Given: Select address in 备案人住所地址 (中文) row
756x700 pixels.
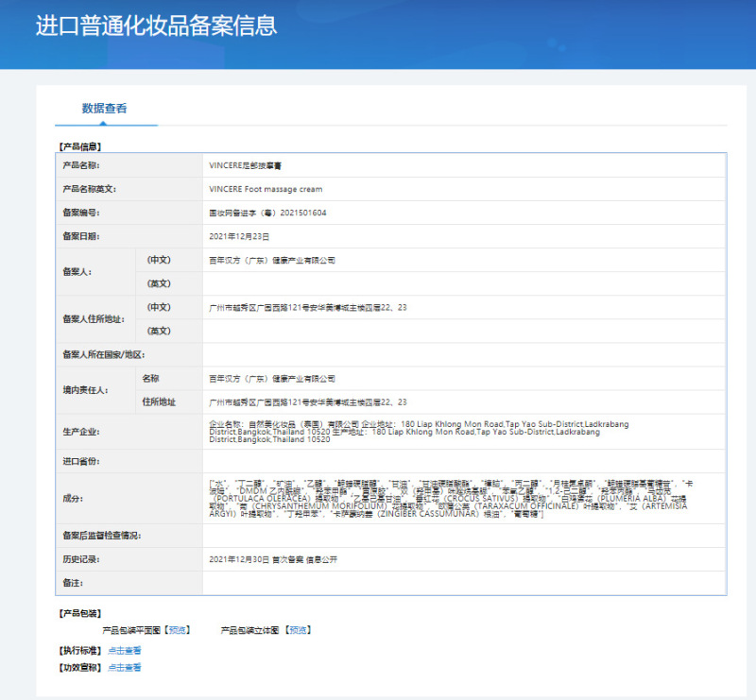Looking at the screenshot, I should pyautogui.click(x=308, y=307).
